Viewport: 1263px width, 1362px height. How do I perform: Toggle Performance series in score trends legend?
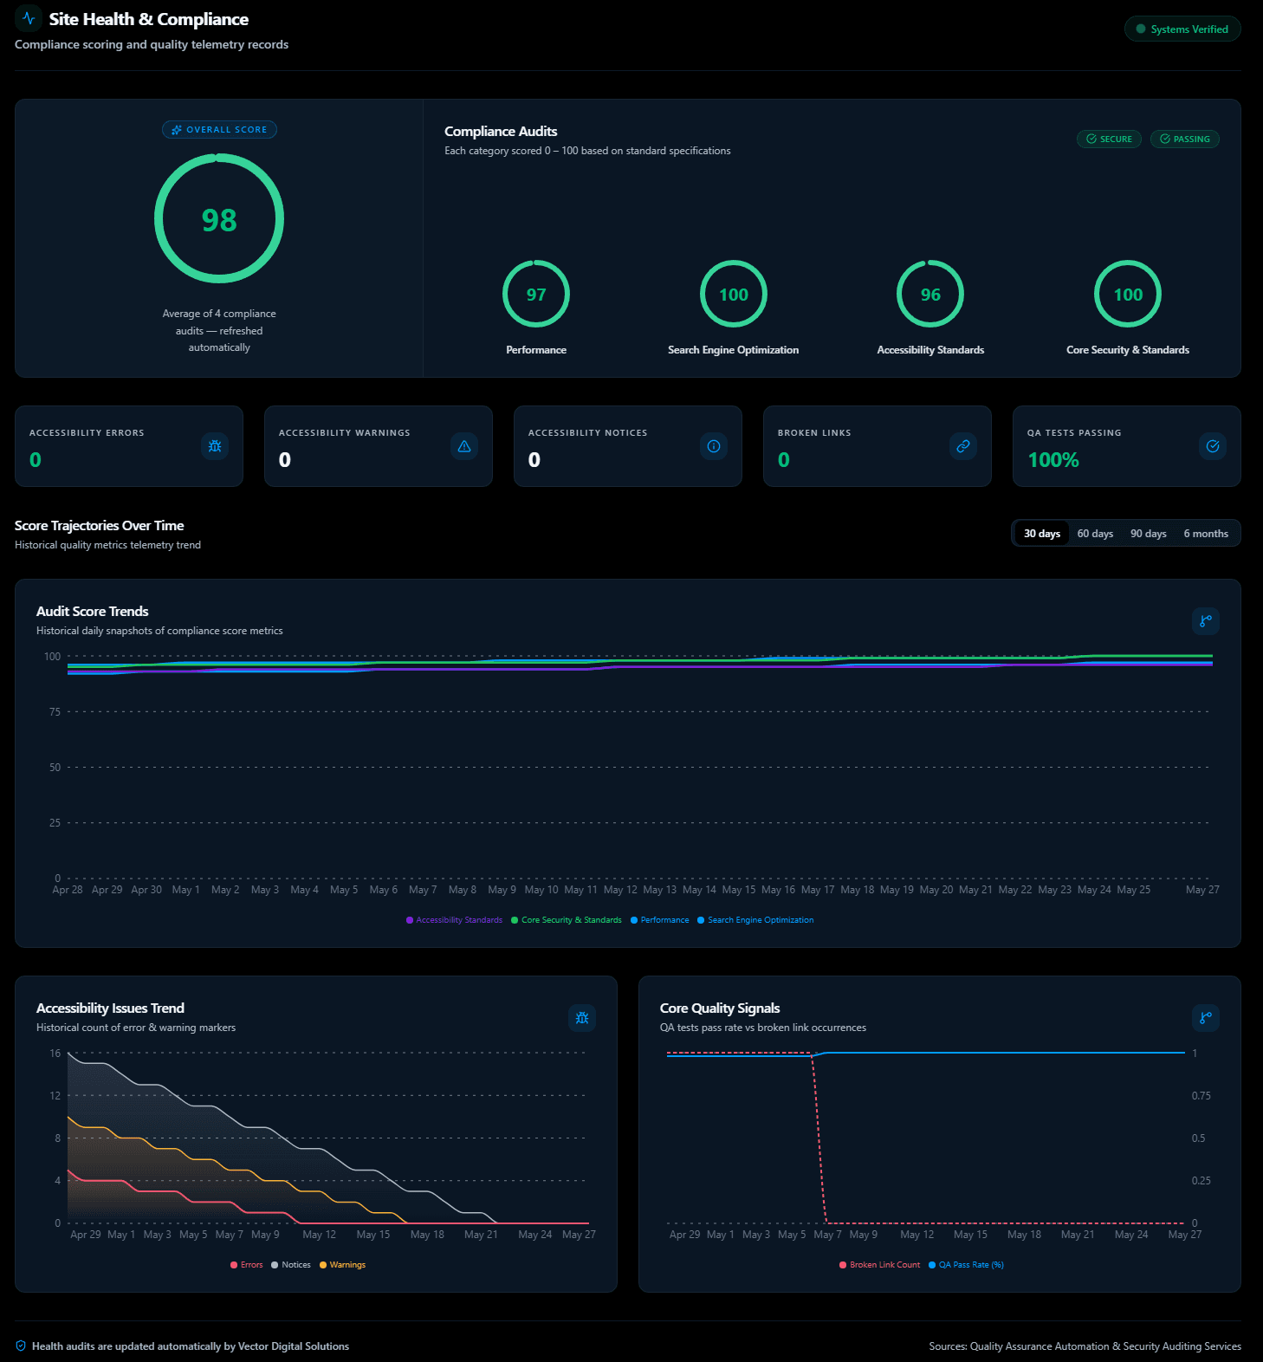click(x=660, y=920)
